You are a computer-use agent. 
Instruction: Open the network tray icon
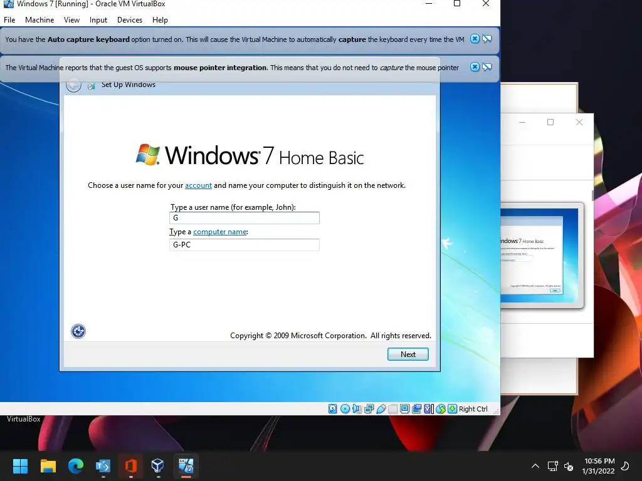pyautogui.click(x=553, y=466)
